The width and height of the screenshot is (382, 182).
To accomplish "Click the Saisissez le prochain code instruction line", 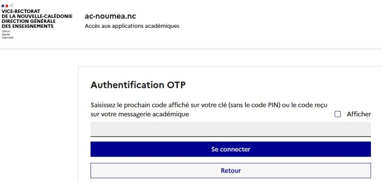I will point(209,105).
